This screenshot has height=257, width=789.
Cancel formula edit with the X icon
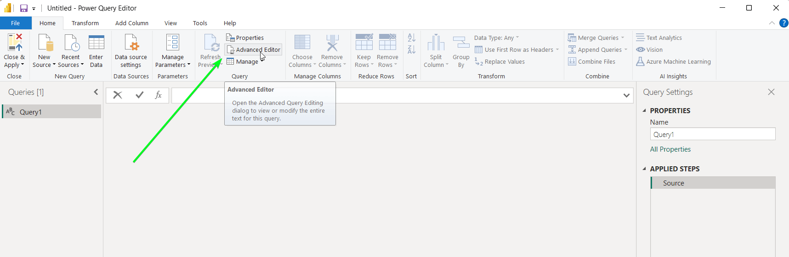[118, 95]
